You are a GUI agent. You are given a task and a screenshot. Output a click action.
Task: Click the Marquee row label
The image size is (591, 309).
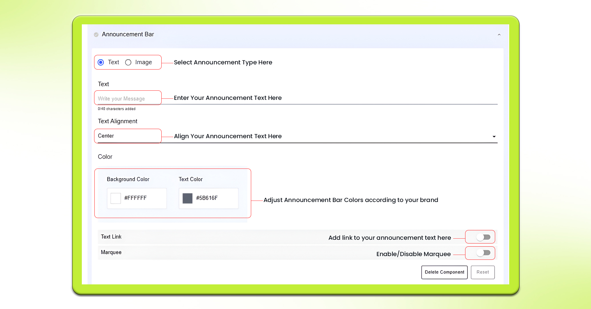pos(111,252)
